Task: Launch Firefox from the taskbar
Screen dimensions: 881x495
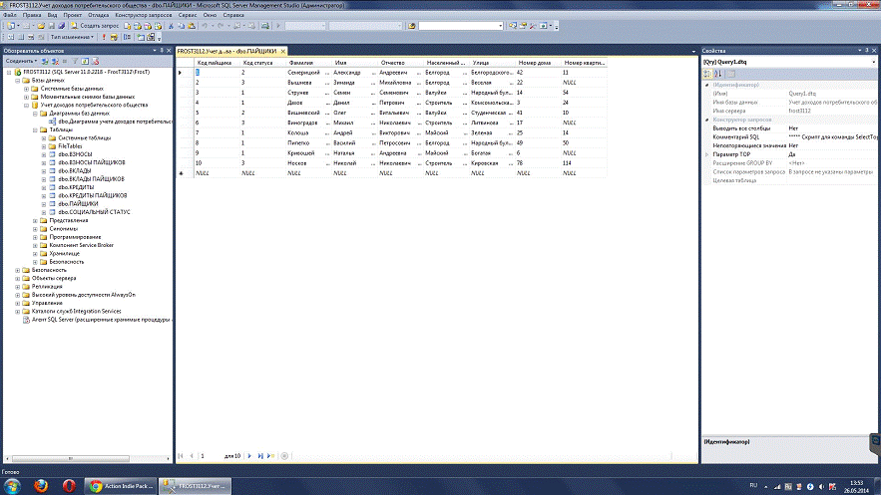Action: (41, 485)
